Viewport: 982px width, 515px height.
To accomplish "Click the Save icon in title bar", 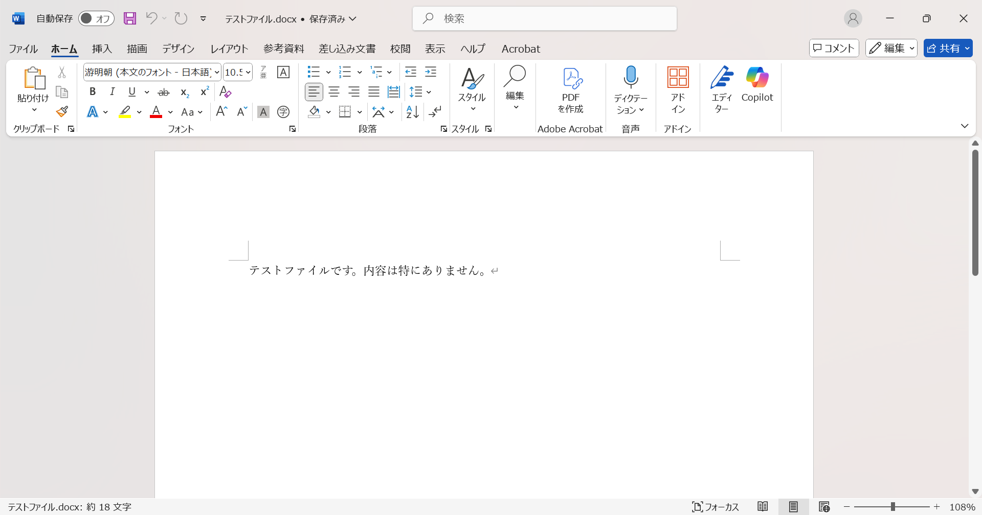I will point(130,19).
